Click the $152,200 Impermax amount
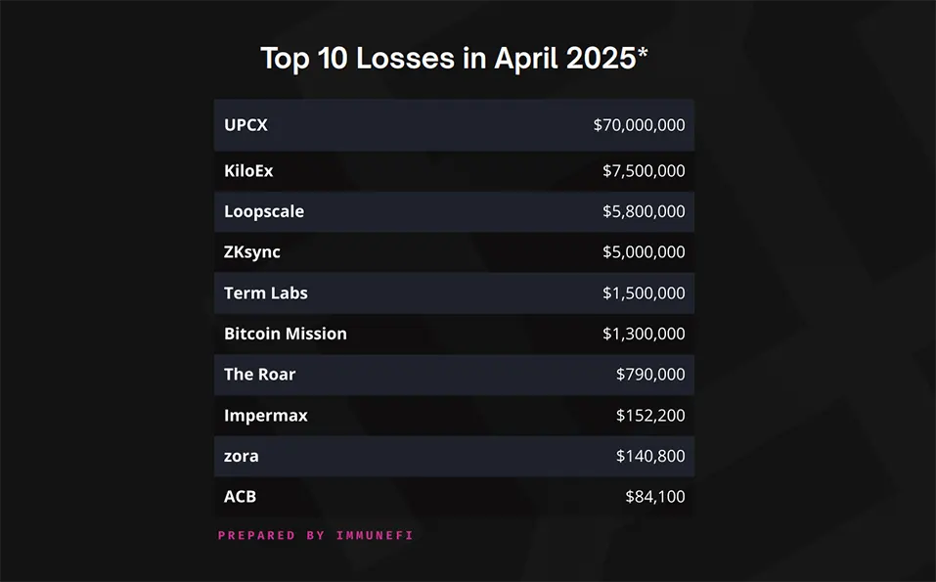 (x=650, y=416)
